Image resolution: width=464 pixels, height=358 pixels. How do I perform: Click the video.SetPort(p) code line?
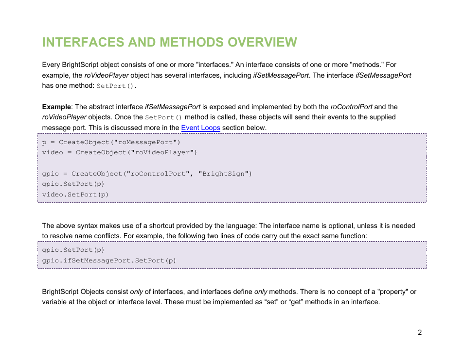click(x=75, y=194)
